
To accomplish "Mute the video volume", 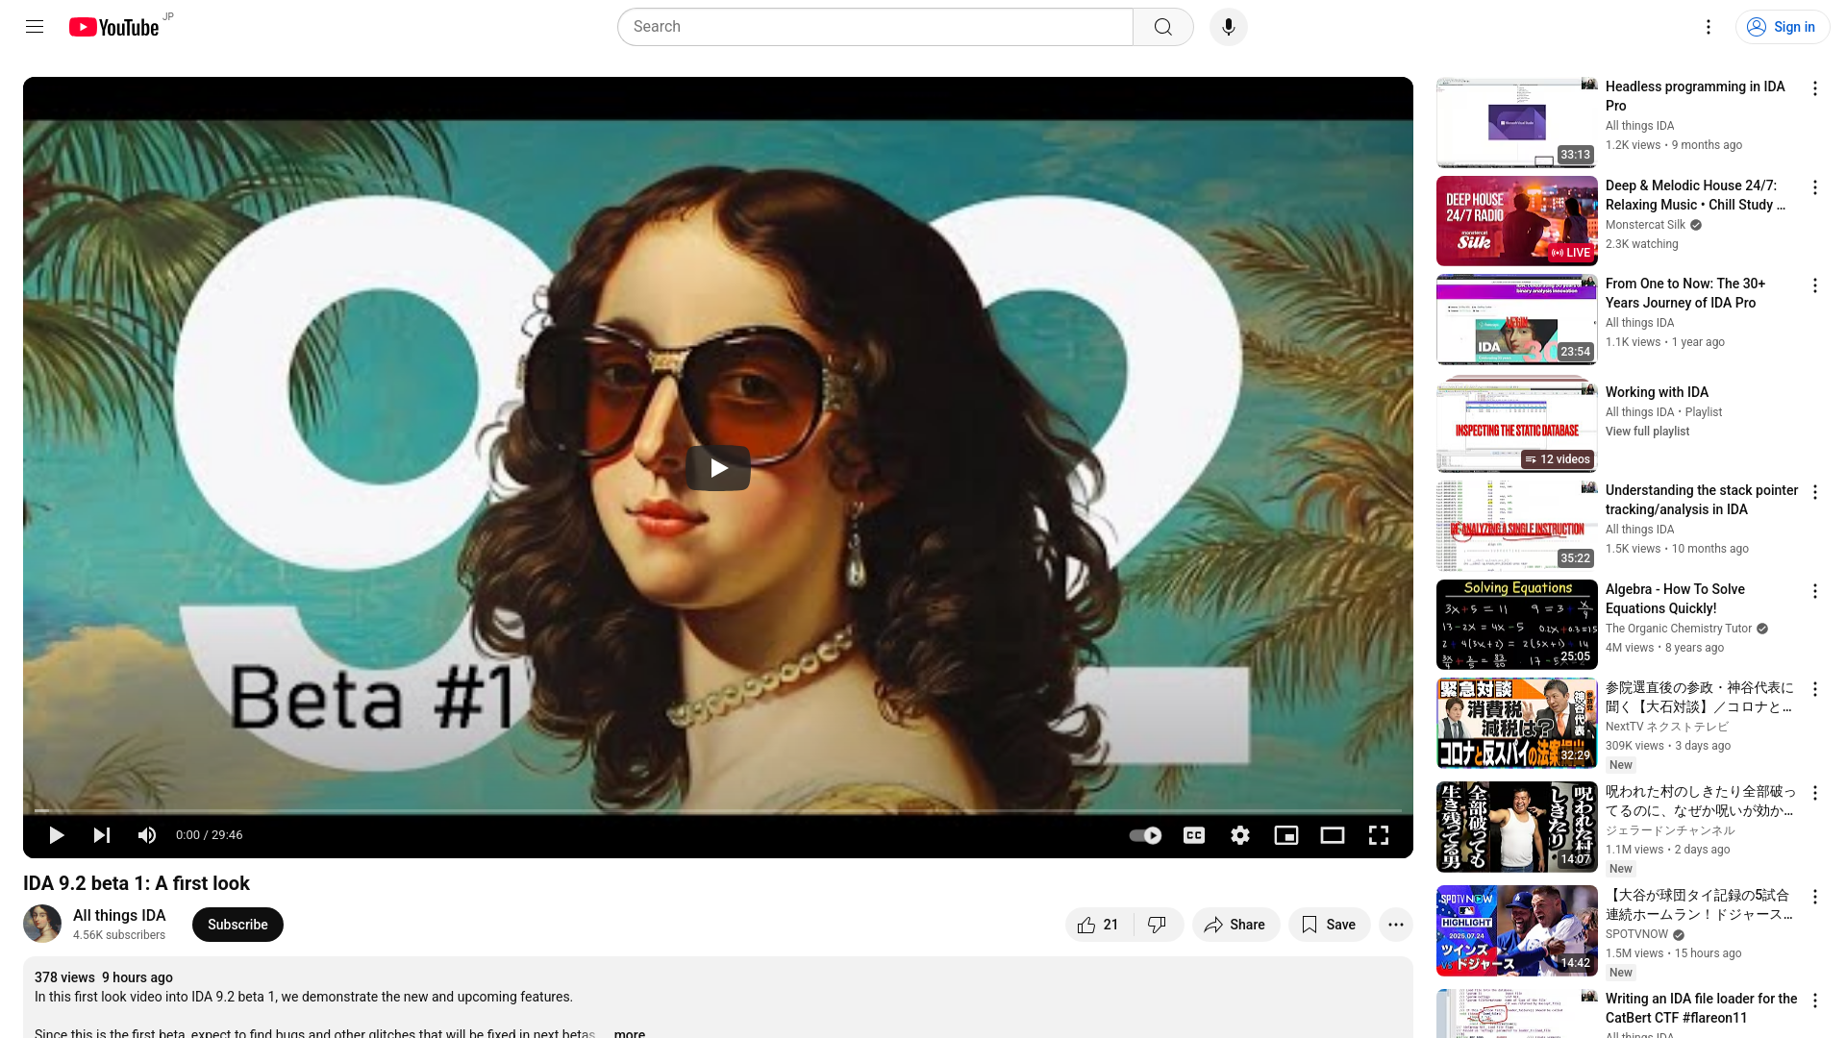I will (x=147, y=835).
